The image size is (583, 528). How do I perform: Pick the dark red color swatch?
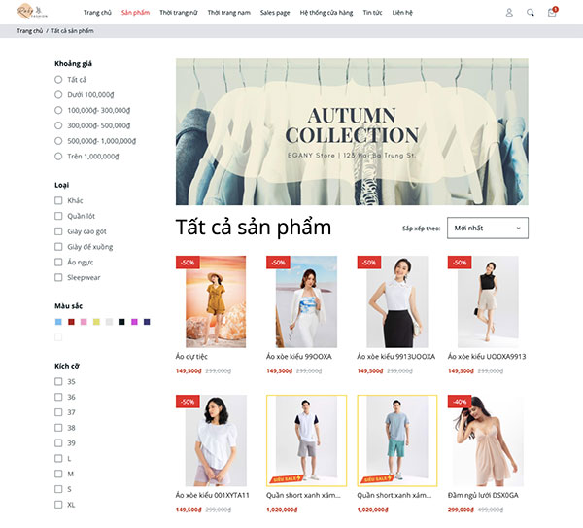(x=71, y=322)
